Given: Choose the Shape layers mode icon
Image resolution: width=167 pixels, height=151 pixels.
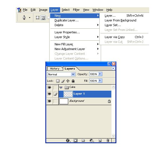Looking at the screenshot, I should [38, 18].
